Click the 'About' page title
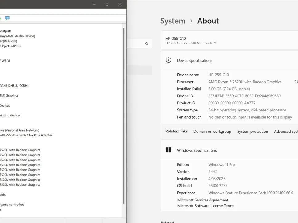 [x=208, y=21]
